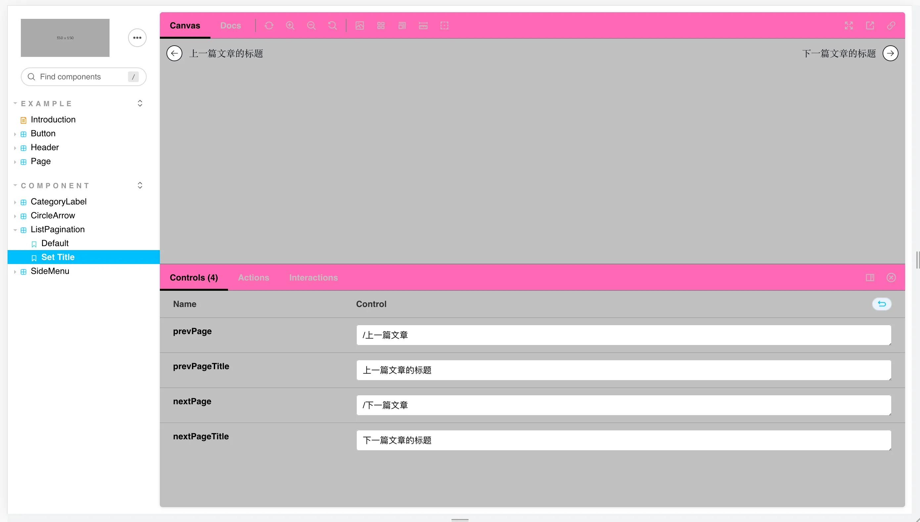Switch to the Docs tab
The height and width of the screenshot is (522, 920).
tap(231, 25)
